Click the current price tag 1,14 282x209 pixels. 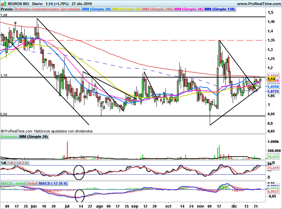pos(271,79)
